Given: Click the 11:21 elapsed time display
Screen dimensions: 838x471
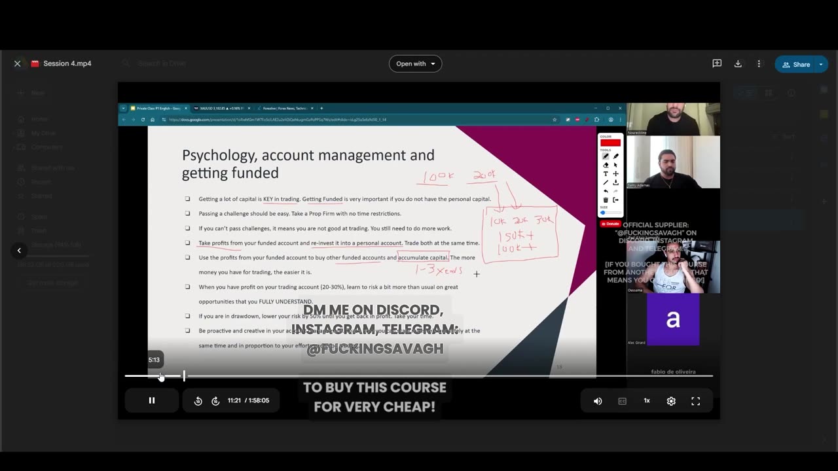Looking at the screenshot, I should (234, 400).
